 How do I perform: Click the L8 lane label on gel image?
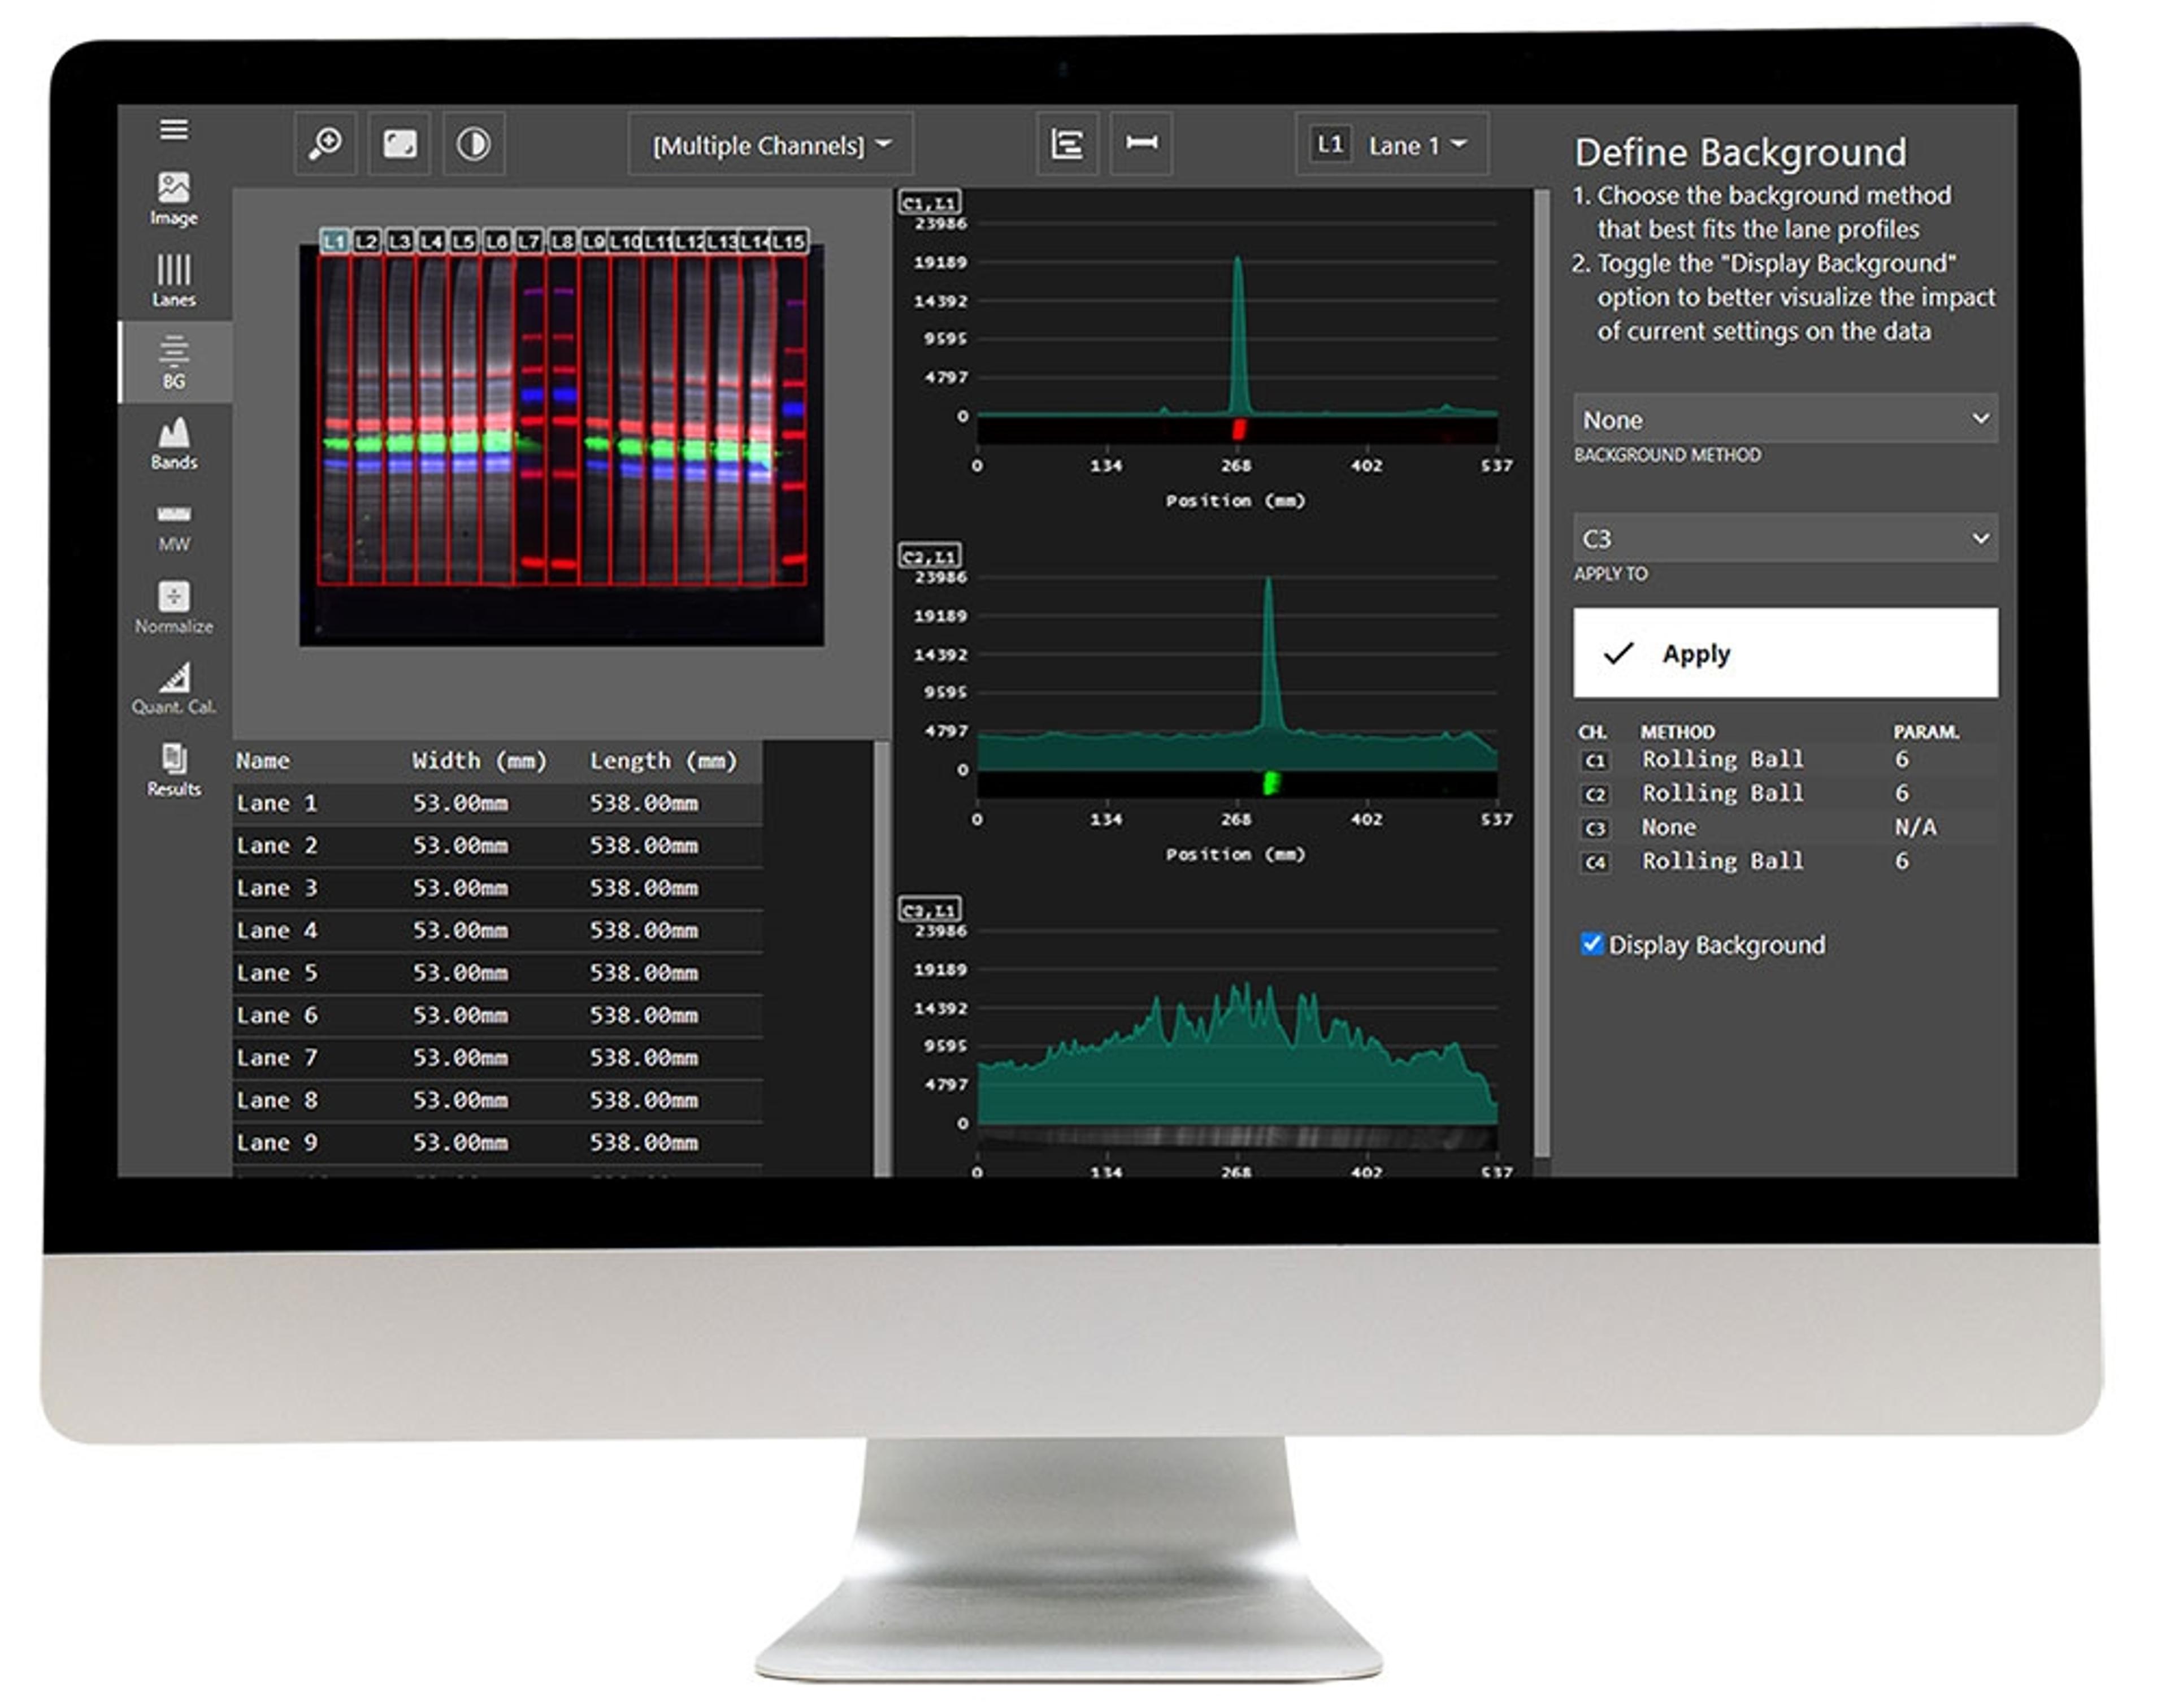pyautogui.click(x=562, y=242)
